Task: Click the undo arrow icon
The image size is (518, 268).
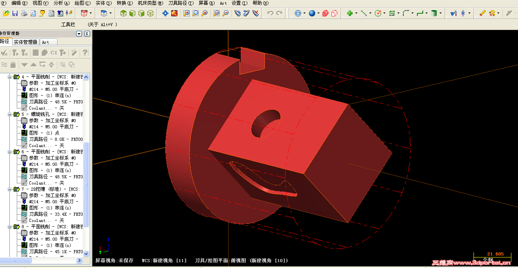Action: point(270,13)
